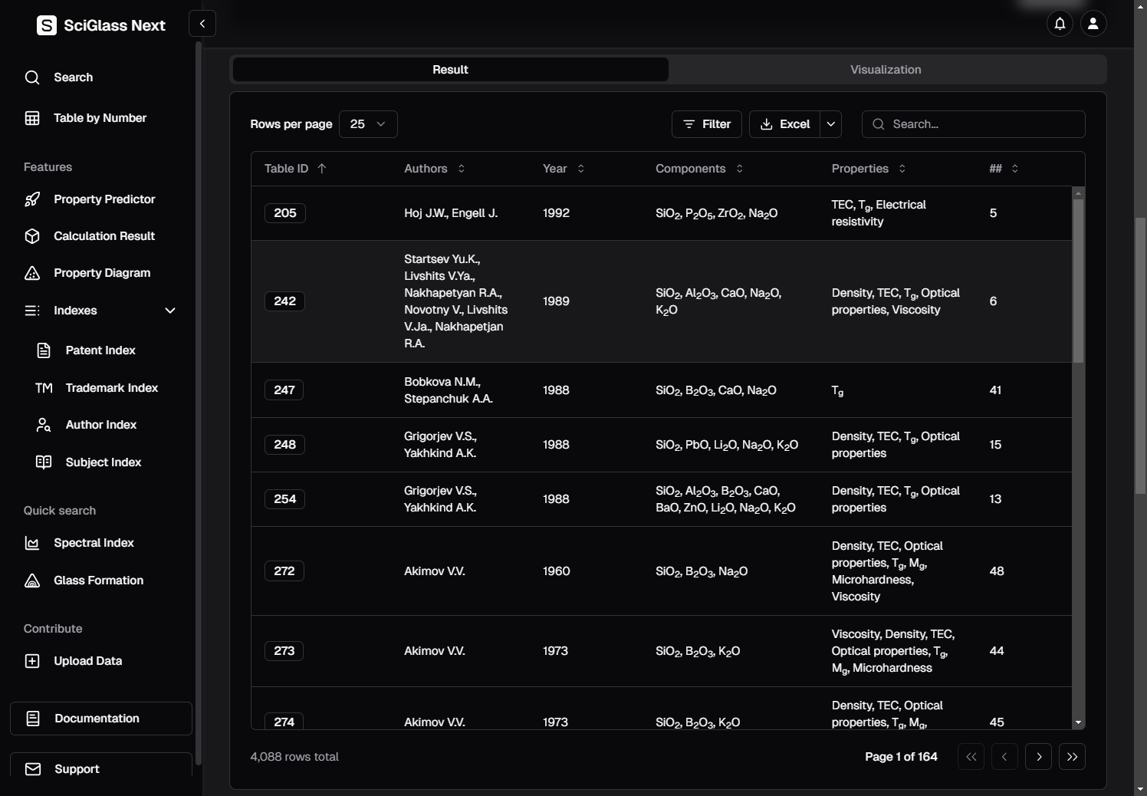The image size is (1147, 796).
Task: Toggle sorting on the Year column
Action: pyautogui.click(x=580, y=169)
